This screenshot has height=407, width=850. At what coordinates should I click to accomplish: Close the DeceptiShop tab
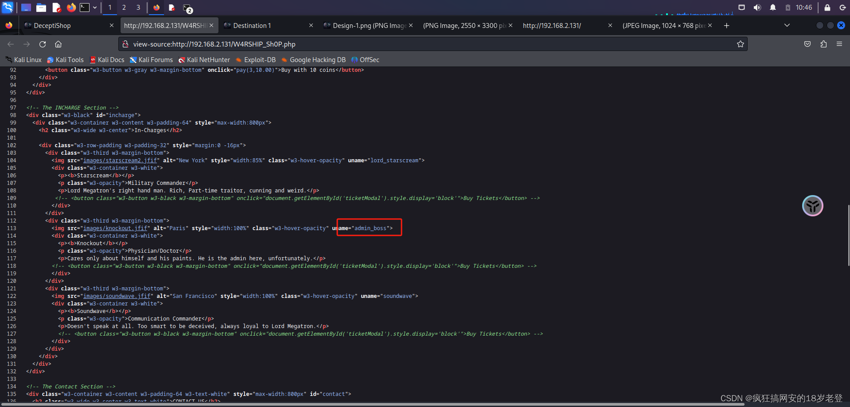pos(112,26)
